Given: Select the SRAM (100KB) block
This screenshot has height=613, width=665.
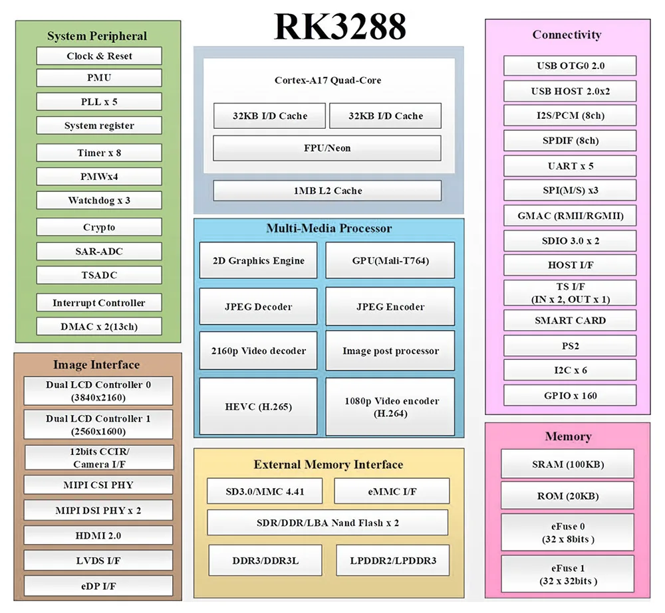Looking at the screenshot, I should pyautogui.click(x=567, y=464).
